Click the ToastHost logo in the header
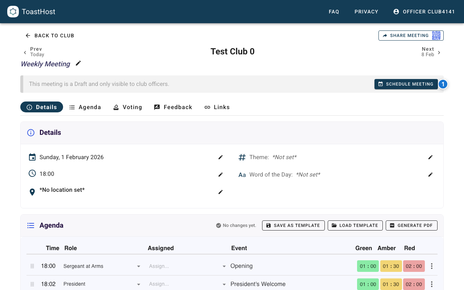Image resolution: width=464 pixels, height=290 pixels. coord(13,11)
